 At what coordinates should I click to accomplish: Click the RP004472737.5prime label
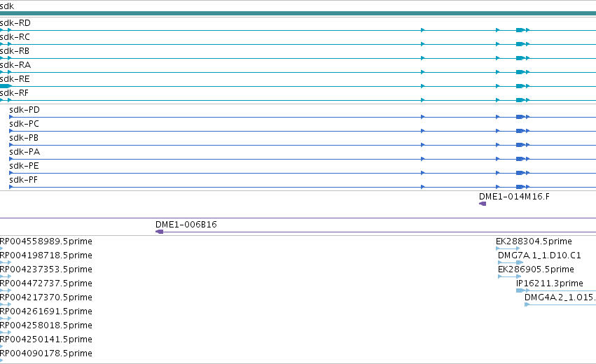(46, 283)
